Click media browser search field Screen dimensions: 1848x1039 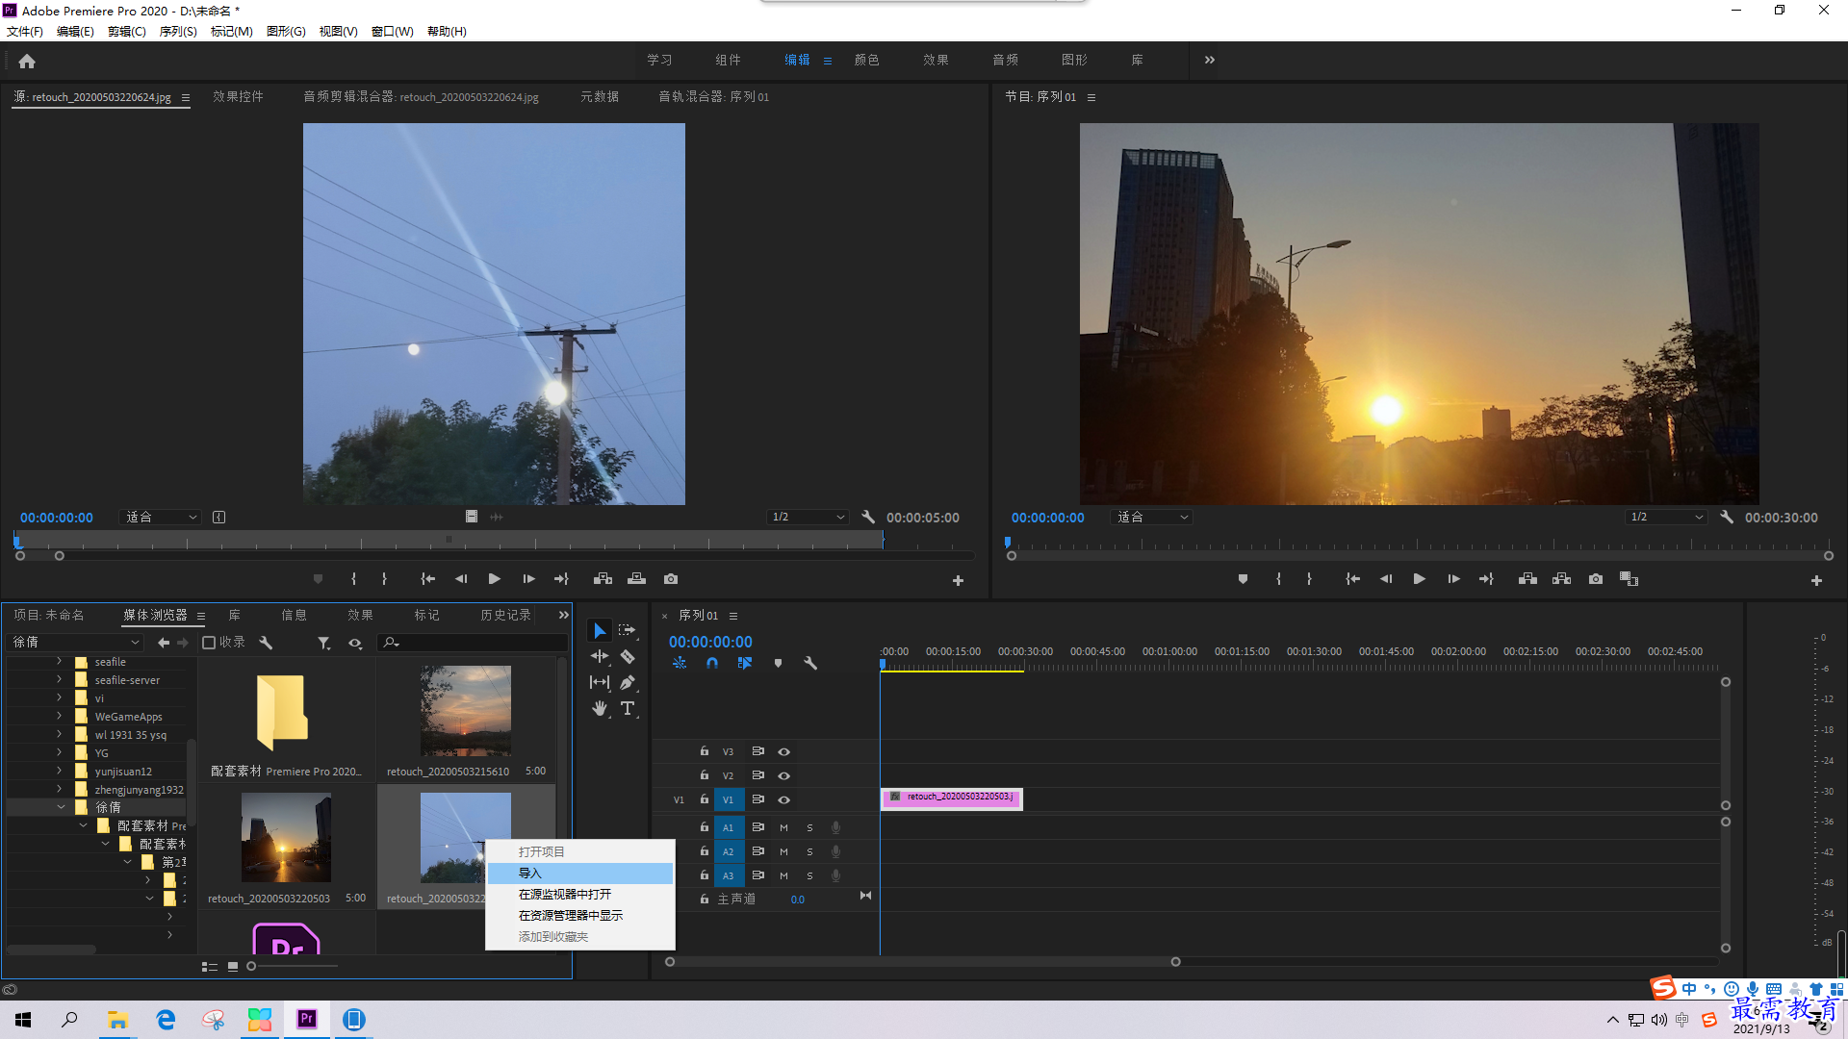click(473, 643)
